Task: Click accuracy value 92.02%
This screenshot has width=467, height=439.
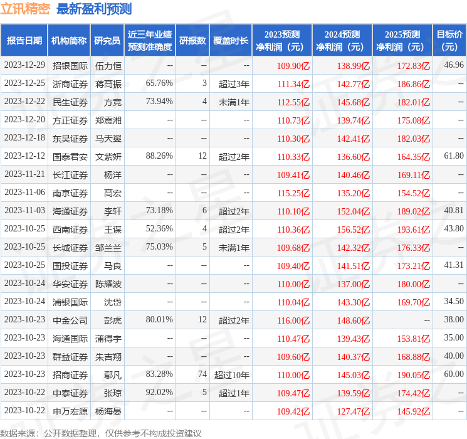Action: pos(159,392)
